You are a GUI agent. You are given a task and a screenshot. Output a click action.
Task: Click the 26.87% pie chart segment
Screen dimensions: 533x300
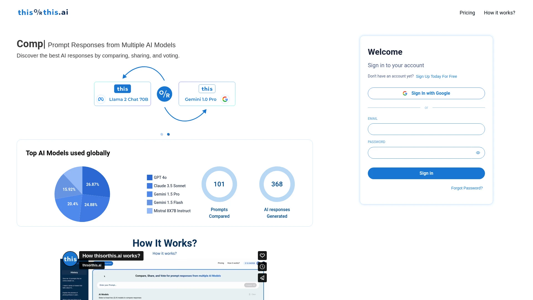tap(93, 184)
